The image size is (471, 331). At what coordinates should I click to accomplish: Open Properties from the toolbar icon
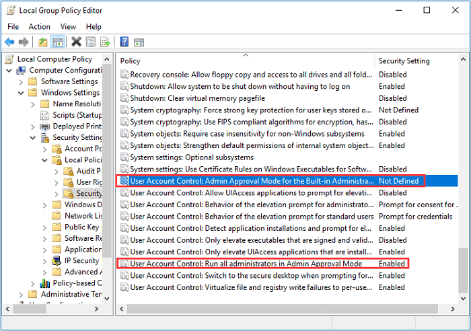[89, 42]
